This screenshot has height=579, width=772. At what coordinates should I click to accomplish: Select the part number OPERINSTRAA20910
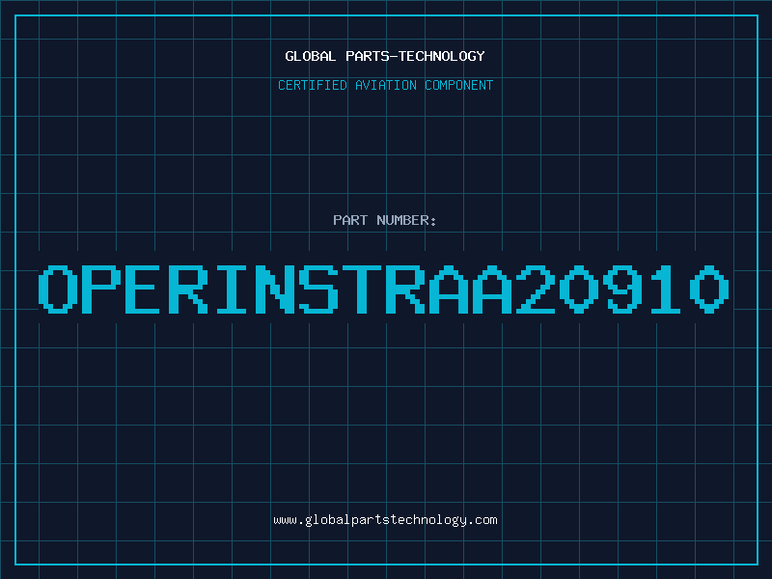(383, 289)
